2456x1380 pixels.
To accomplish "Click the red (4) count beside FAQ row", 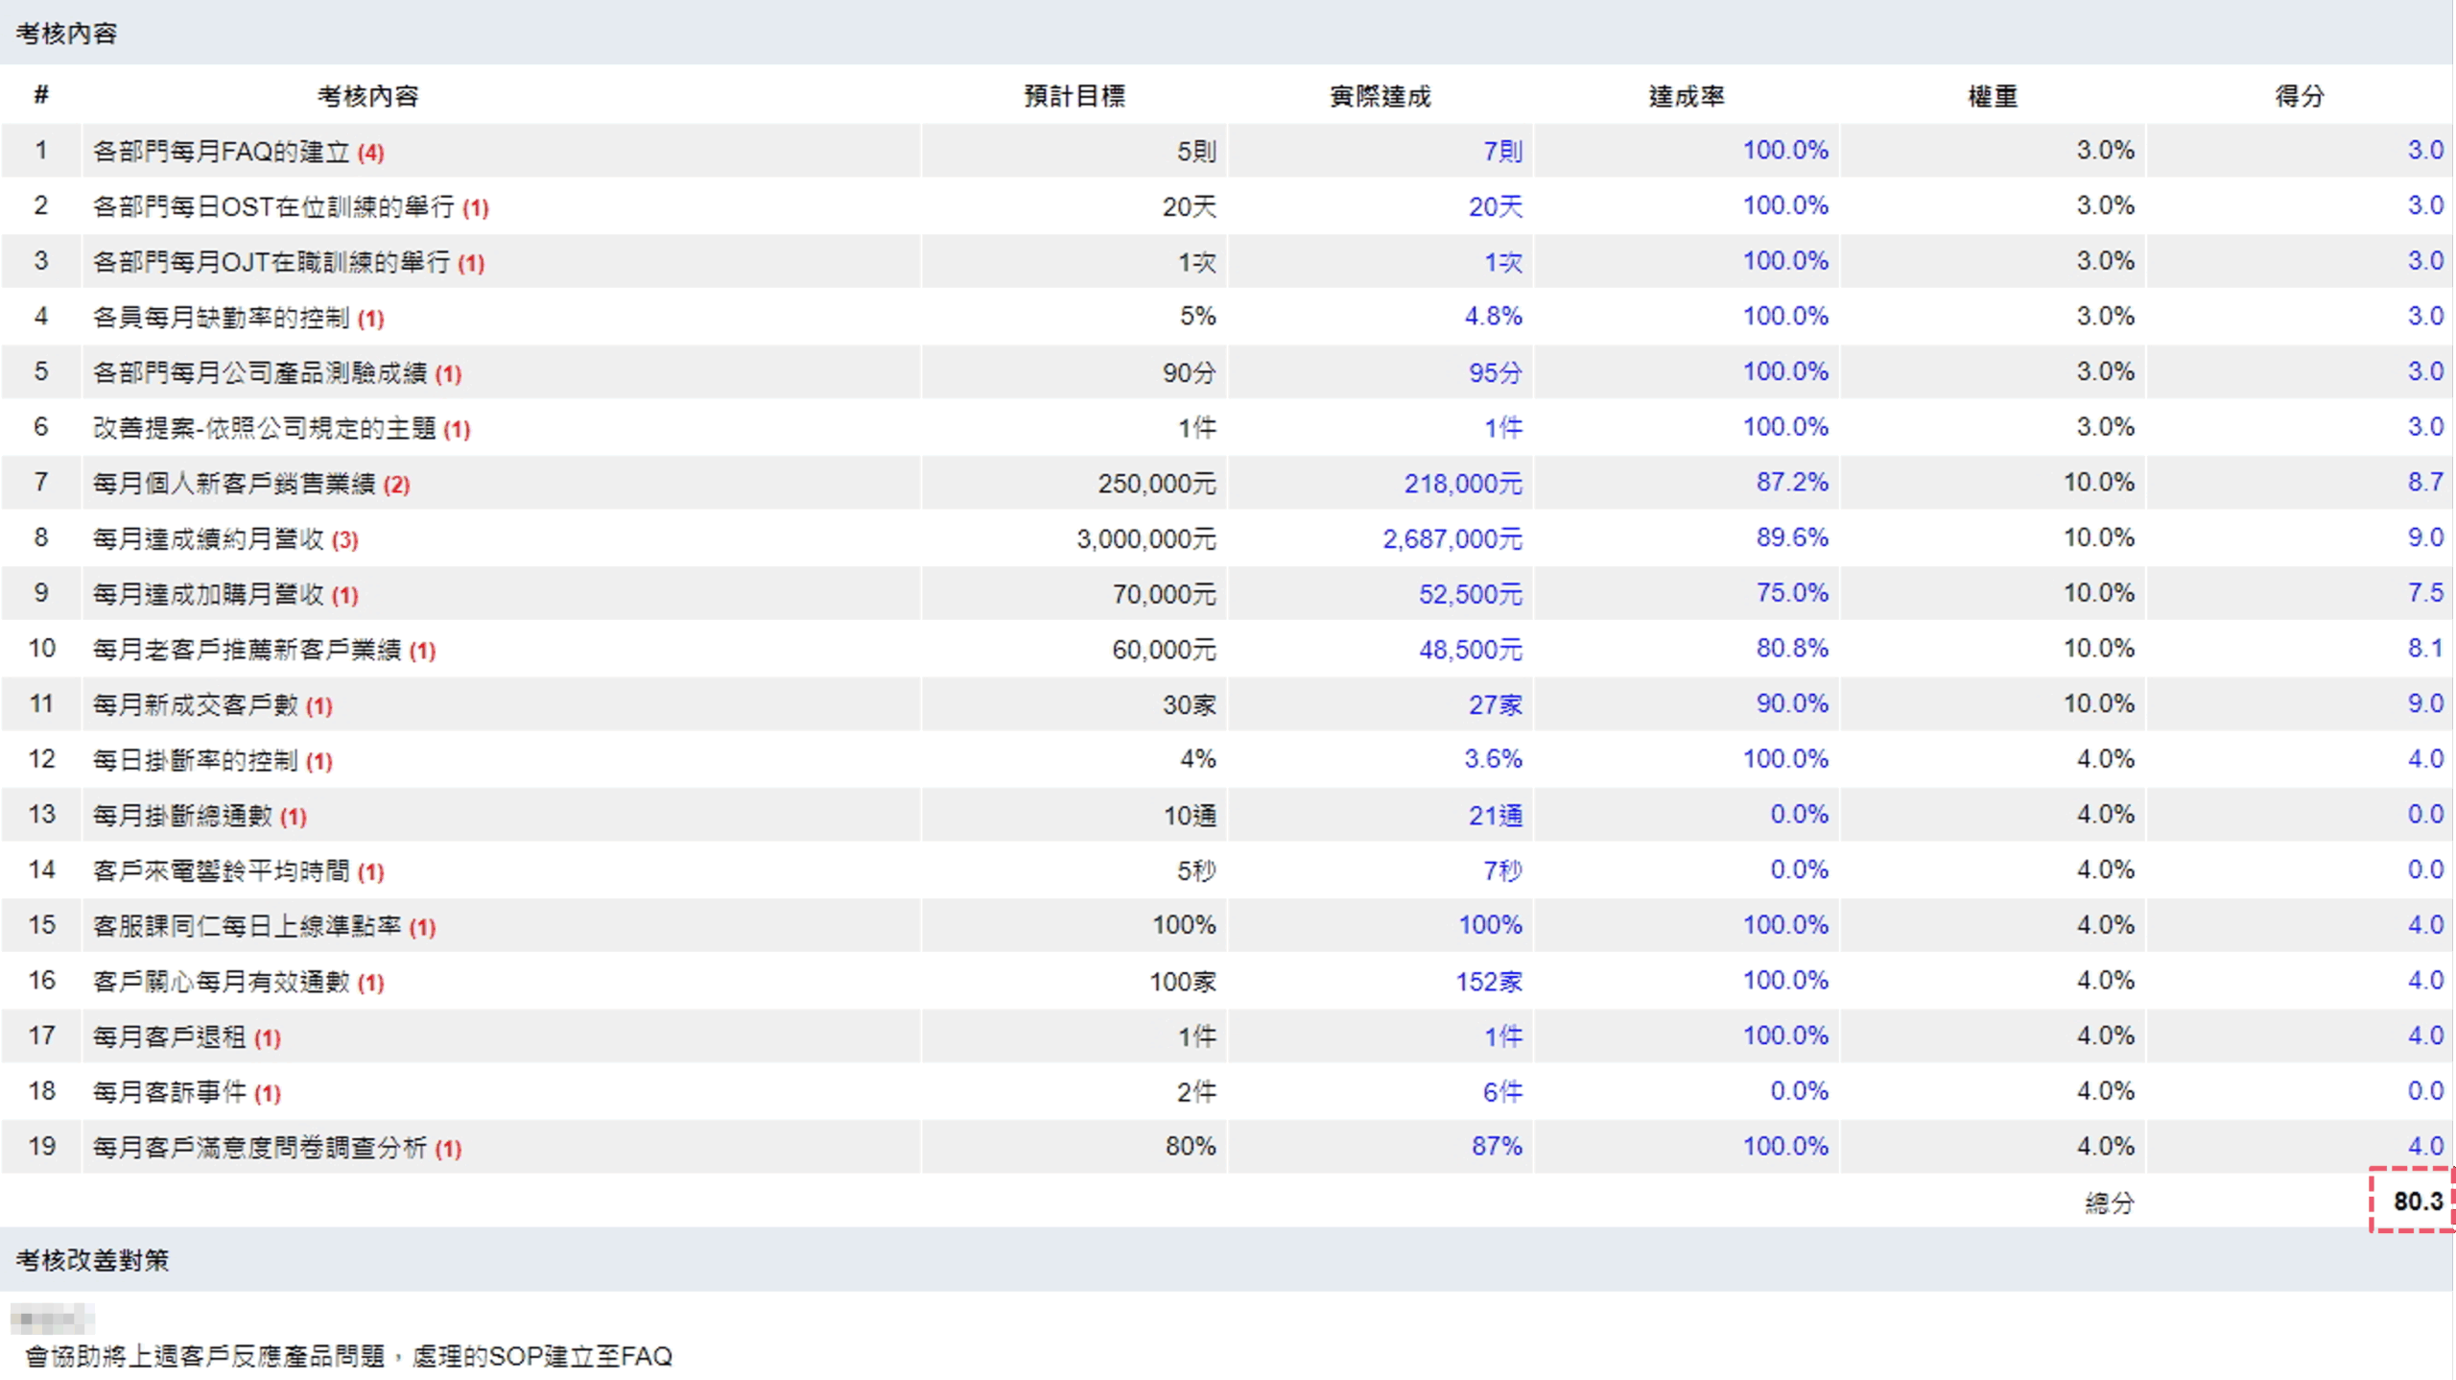I will pos(370,153).
